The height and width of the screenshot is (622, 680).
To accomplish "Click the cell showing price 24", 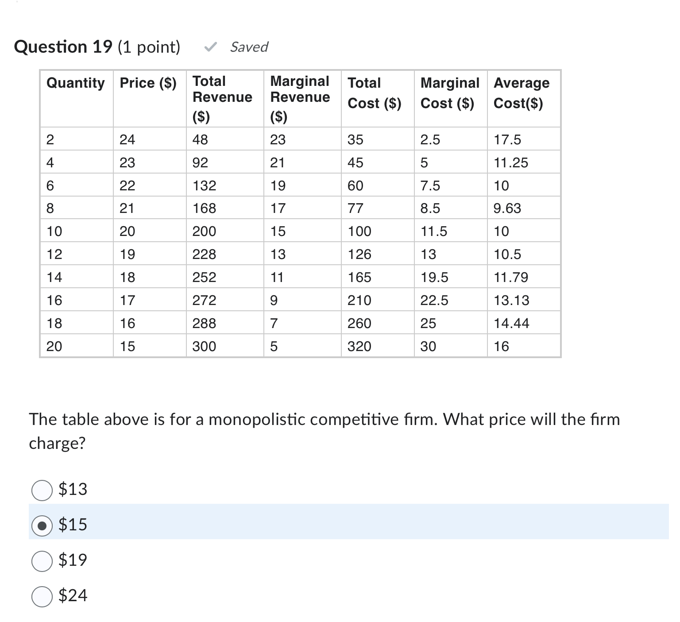I will pyautogui.click(x=127, y=139).
